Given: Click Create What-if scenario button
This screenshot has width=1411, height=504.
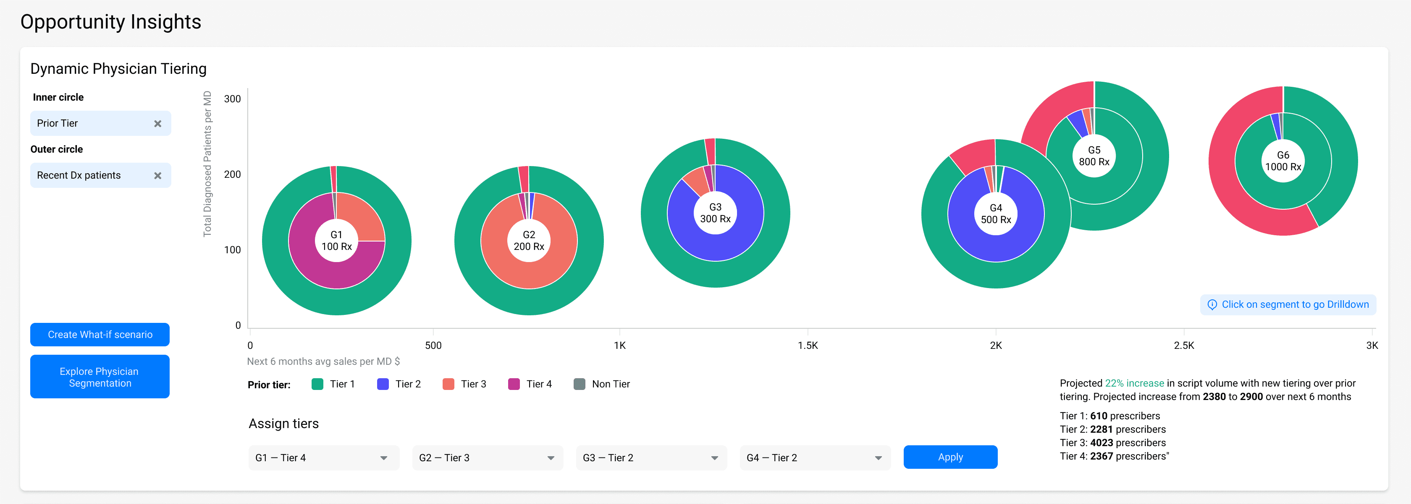Looking at the screenshot, I should click(x=100, y=335).
